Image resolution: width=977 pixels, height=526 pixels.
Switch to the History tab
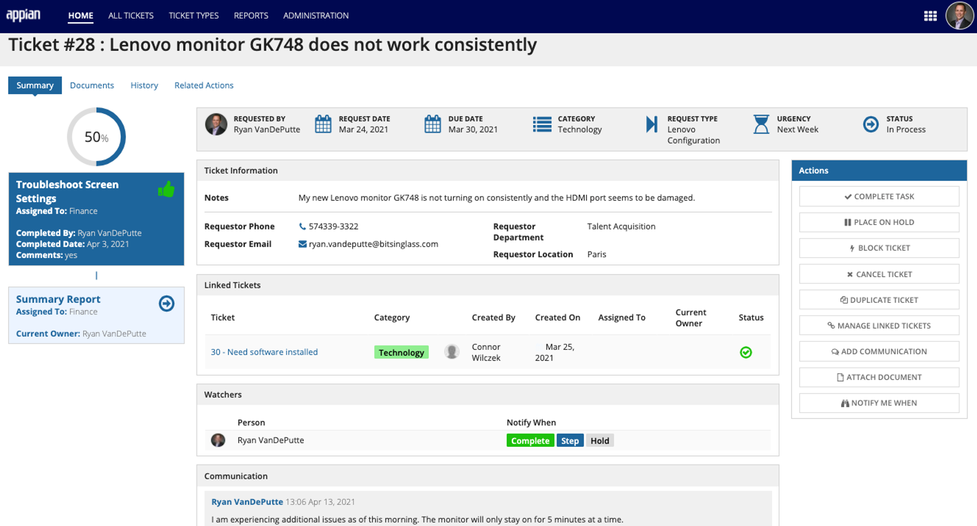pyautogui.click(x=144, y=85)
